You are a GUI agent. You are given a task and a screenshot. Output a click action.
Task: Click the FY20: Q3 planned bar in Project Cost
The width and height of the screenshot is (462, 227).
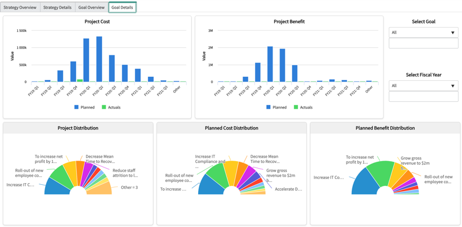pyautogui.click(x=112, y=68)
